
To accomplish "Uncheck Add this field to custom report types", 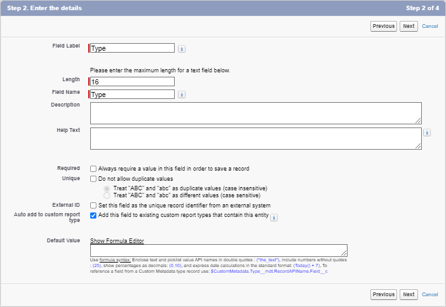I will [x=93, y=216].
